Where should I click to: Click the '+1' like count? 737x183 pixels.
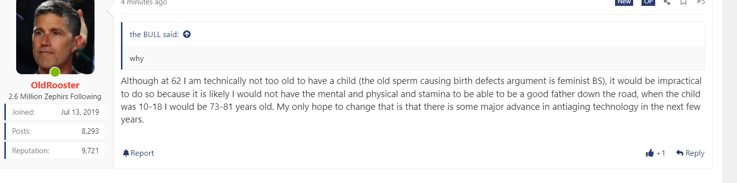click(661, 153)
